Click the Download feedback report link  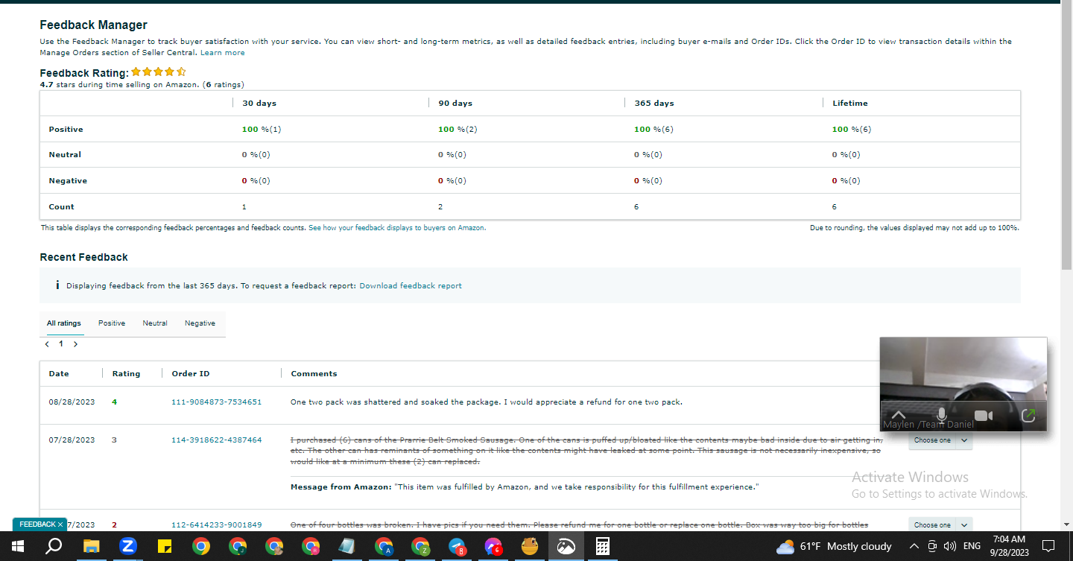(411, 286)
